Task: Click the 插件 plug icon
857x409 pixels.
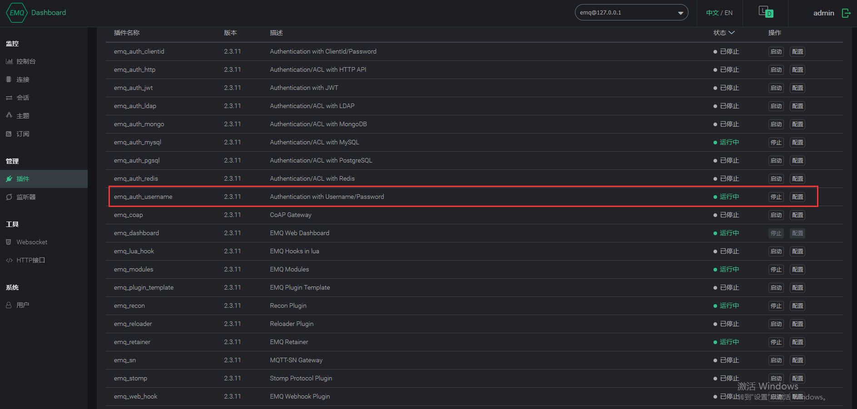Action: [x=9, y=179]
